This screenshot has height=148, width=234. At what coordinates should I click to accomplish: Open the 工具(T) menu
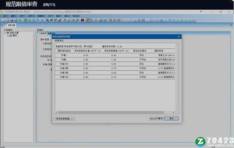point(51,16)
